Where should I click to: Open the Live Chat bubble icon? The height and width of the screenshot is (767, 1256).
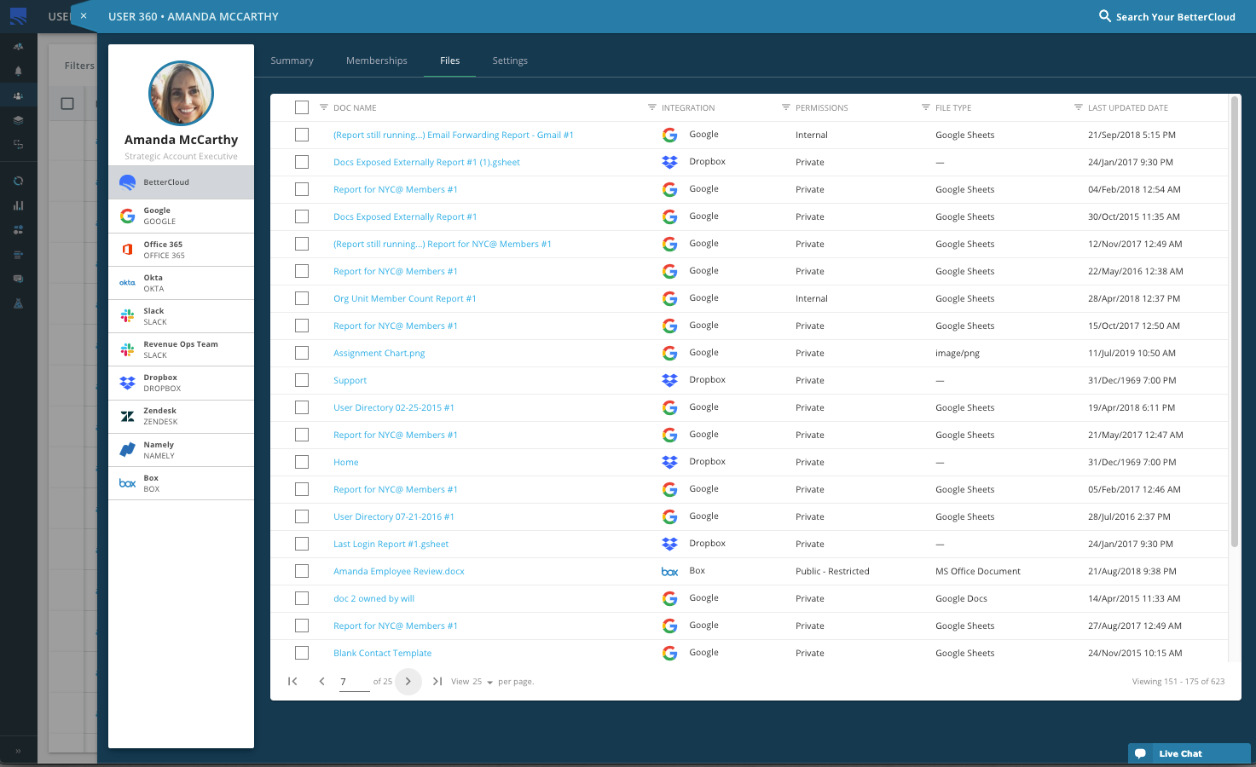click(x=1140, y=753)
